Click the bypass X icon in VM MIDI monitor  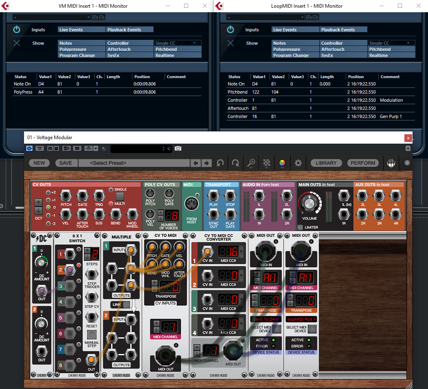(17, 43)
